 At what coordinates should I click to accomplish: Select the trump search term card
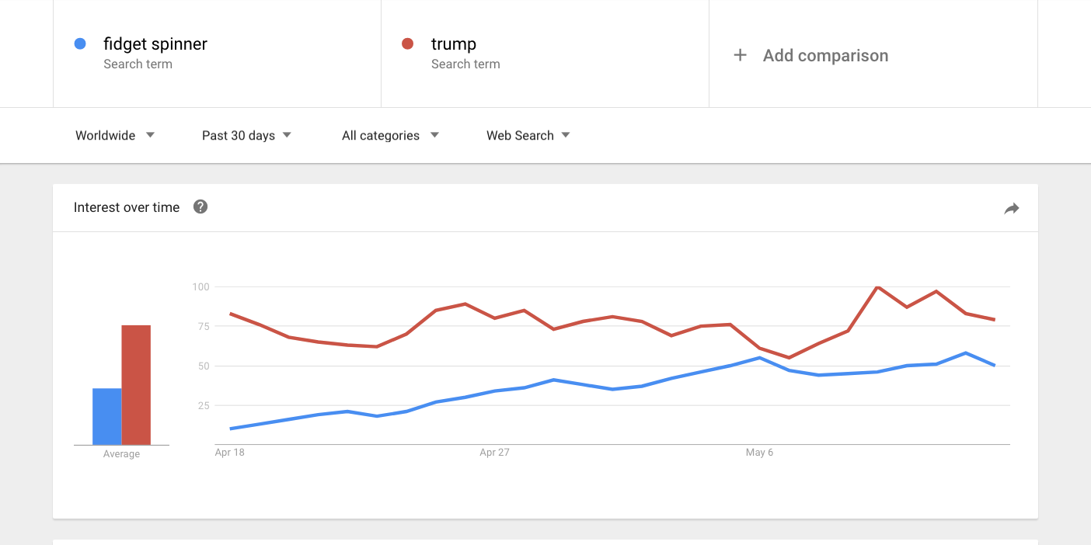[x=544, y=53]
